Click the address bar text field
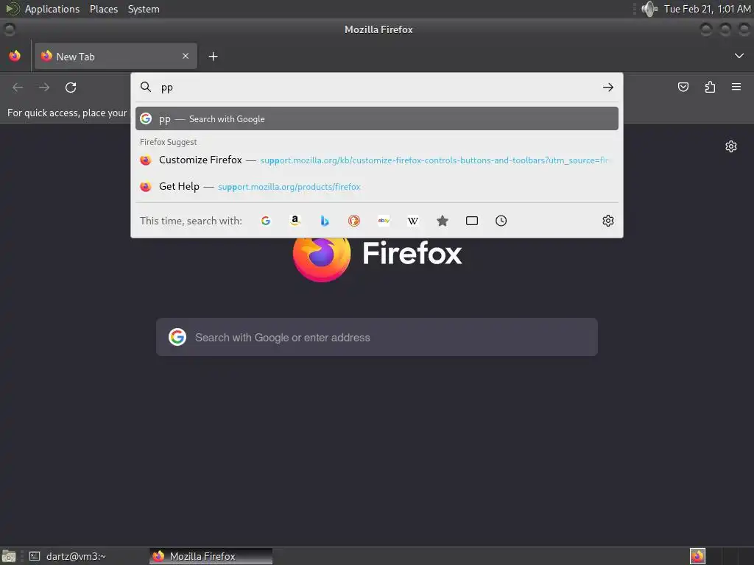 [x=378, y=88]
